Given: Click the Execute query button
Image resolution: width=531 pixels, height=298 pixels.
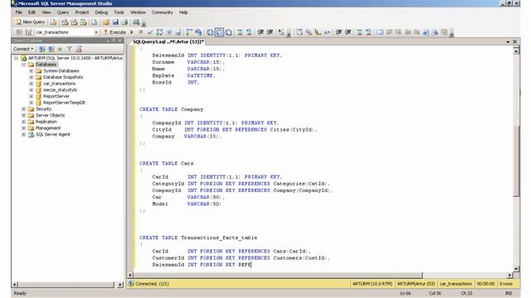Looking at the screenshot, I should coord(114,32).
